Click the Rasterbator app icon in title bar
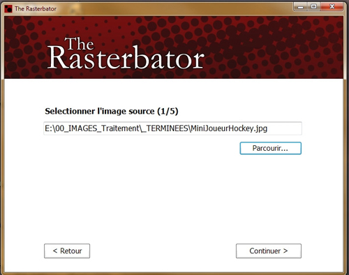349x275 pixels. (8, 9)
